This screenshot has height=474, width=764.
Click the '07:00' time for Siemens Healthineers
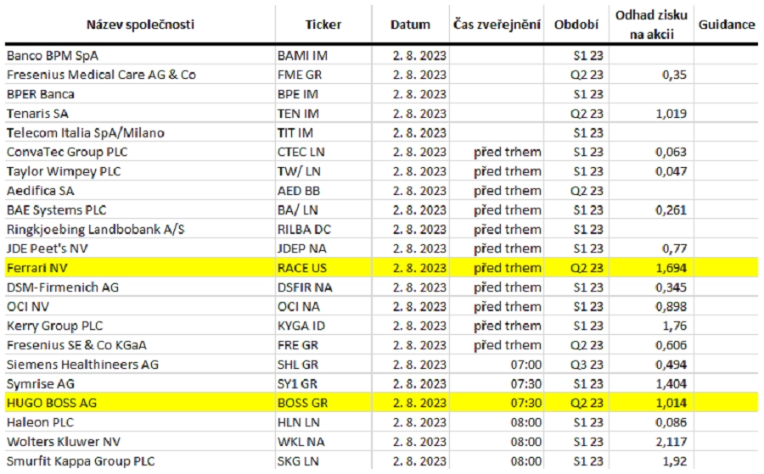pyautogui.click(x=525, y=365)
